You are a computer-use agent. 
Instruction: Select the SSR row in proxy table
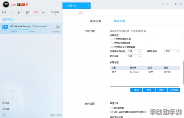tap(145, 72)
